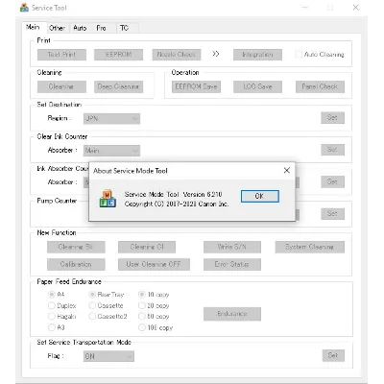Select the Hagaki radio button
This screenshot has height=384, width=384.
coord(51,317)
